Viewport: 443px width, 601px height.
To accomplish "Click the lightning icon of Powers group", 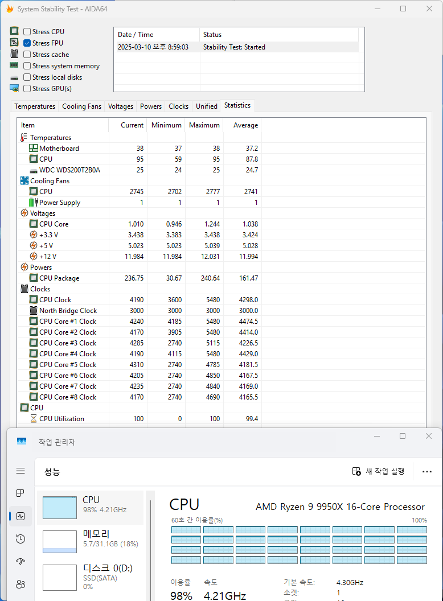I will 24,267.
